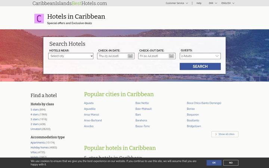Image resolution: width=269 pixels, height=168 pixels.
Task: Click the blue SEARCH button
Action: point(200,66)
